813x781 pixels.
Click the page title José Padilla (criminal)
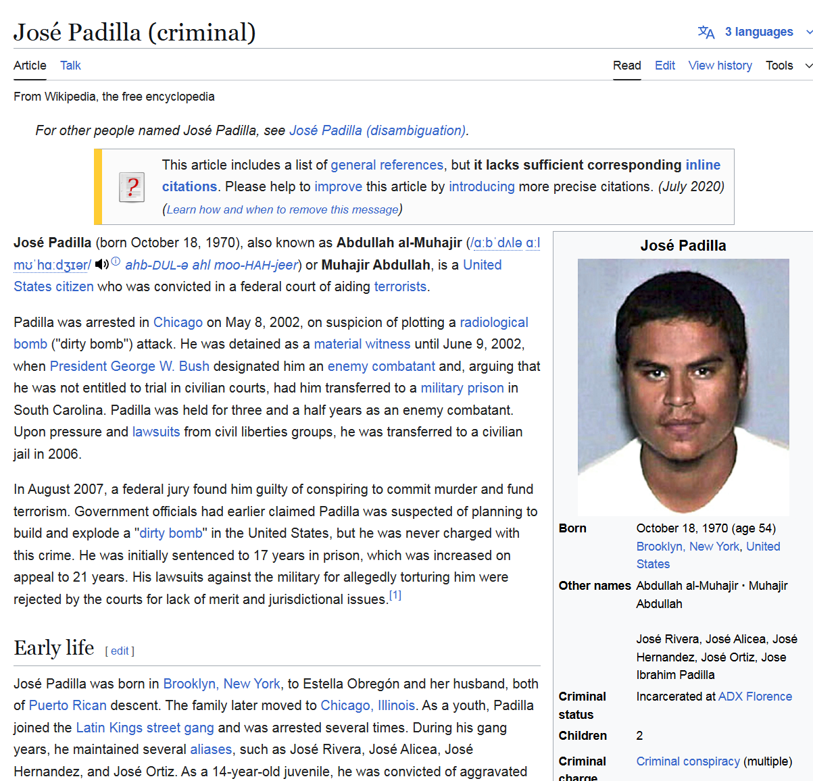coord(134,32)
